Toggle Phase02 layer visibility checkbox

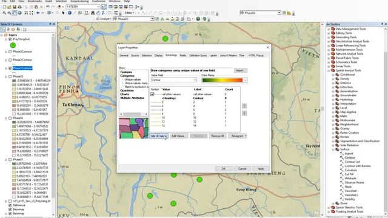(x=10, y=118)
